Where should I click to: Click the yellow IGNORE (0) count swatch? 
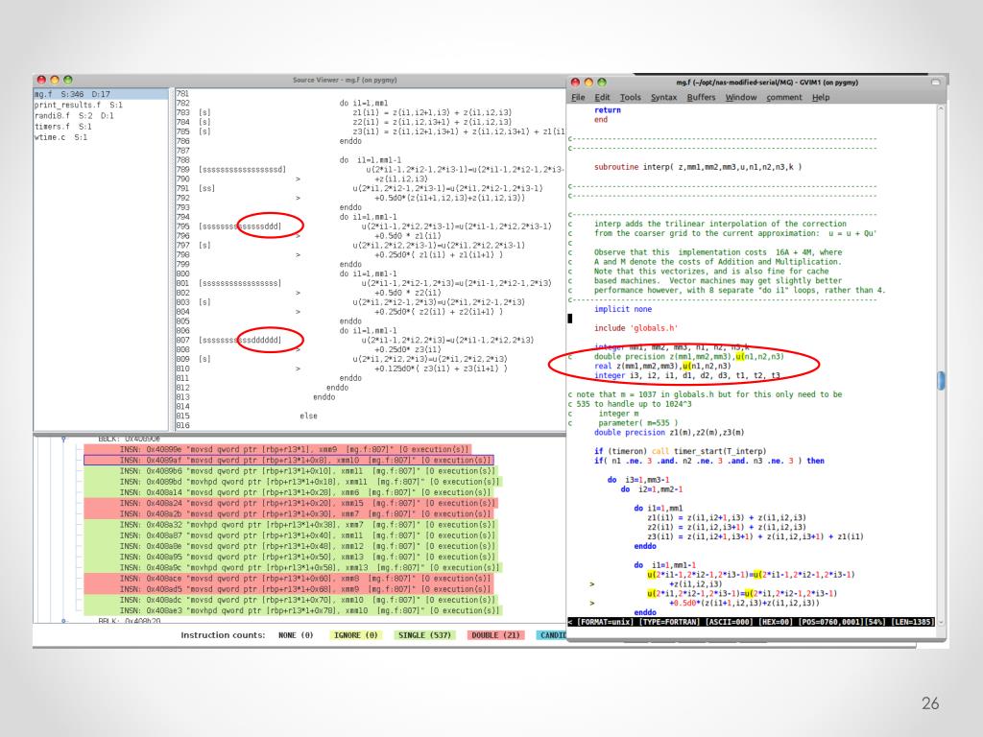click(355, 635)
